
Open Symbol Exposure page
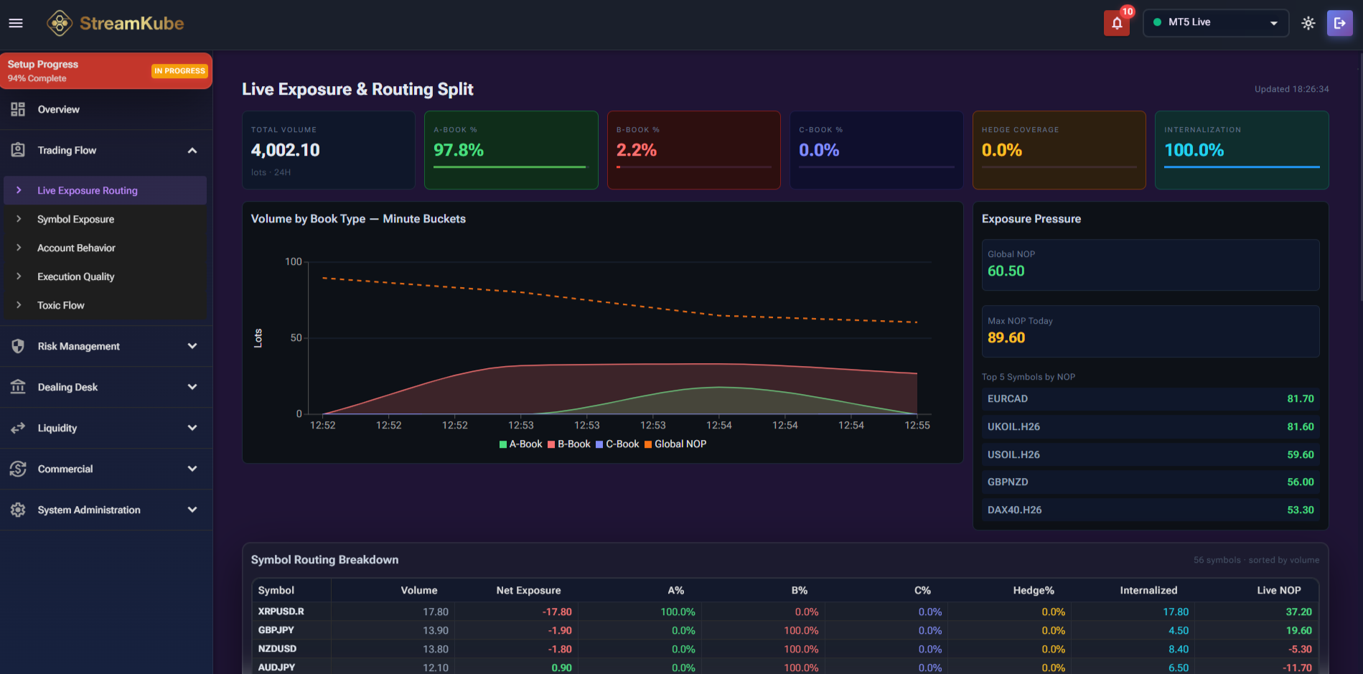[75, 219]
